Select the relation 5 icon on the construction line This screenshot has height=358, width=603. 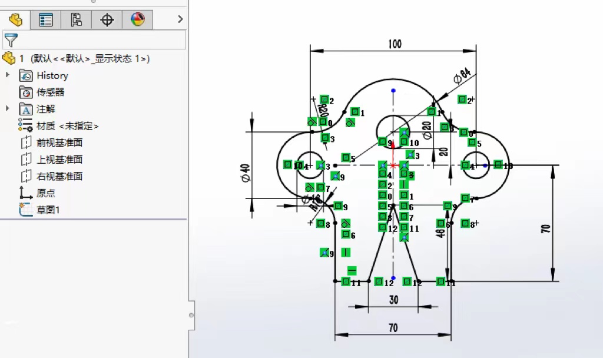(346, 158)
